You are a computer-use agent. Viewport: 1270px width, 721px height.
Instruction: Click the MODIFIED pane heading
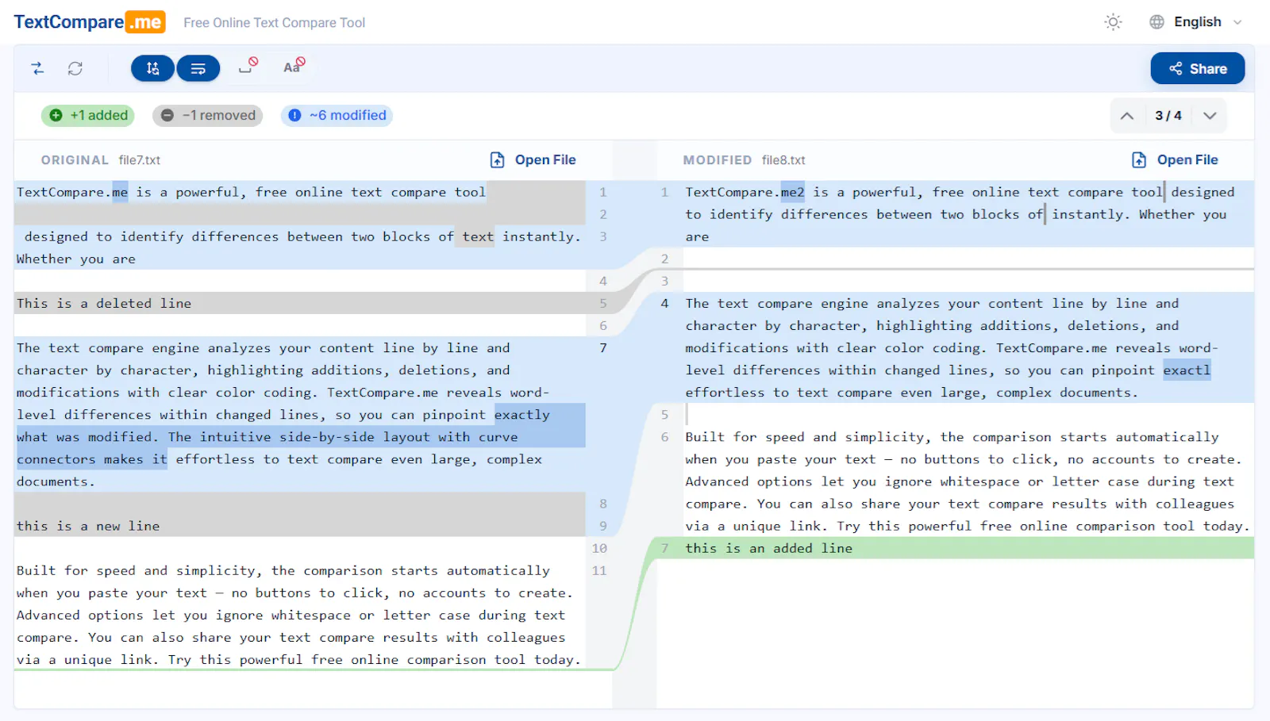718,160
